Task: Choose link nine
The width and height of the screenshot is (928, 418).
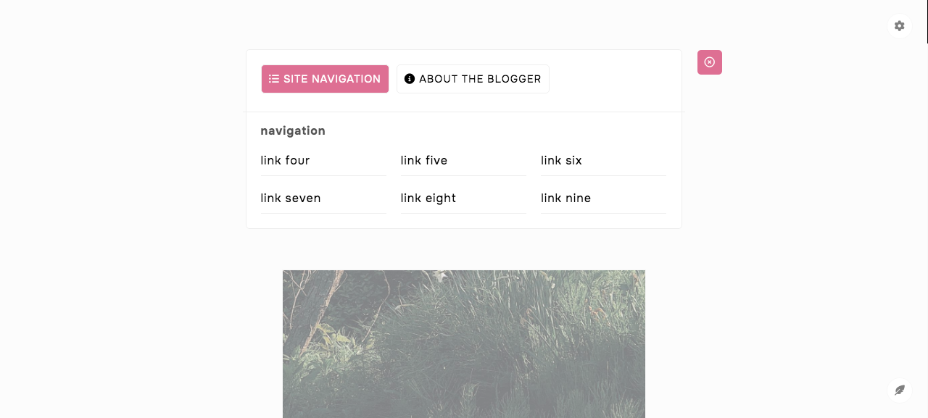Action: (565, 198)
